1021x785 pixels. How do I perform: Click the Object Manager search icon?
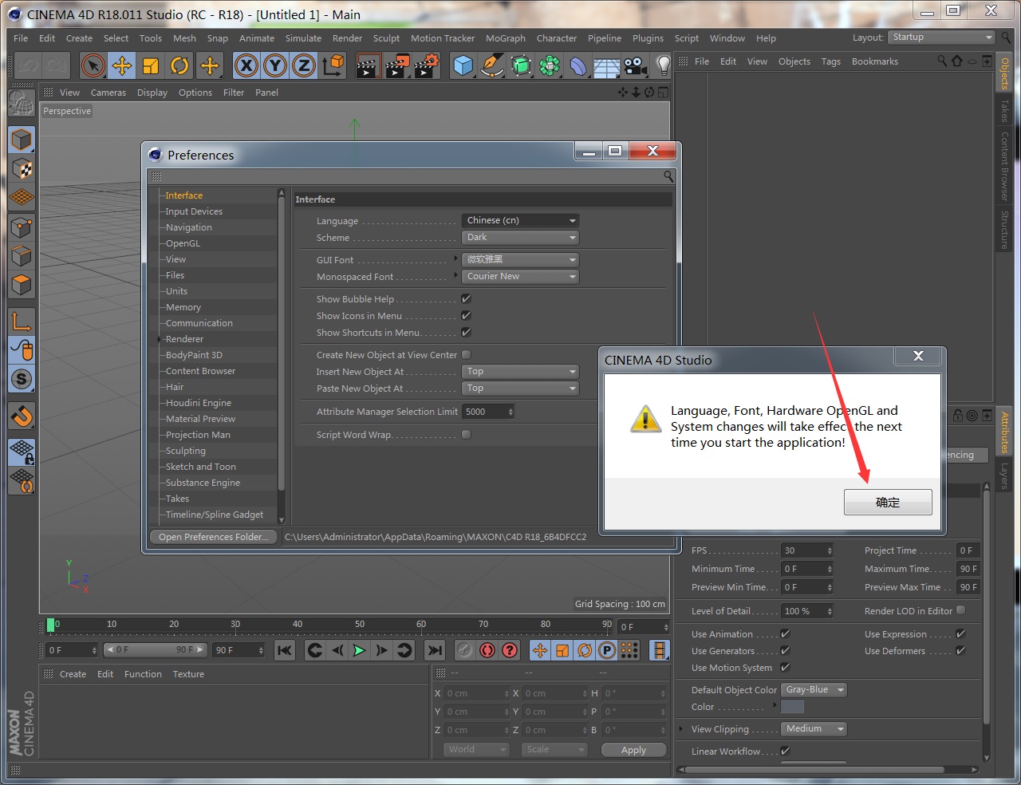(942, 61)
